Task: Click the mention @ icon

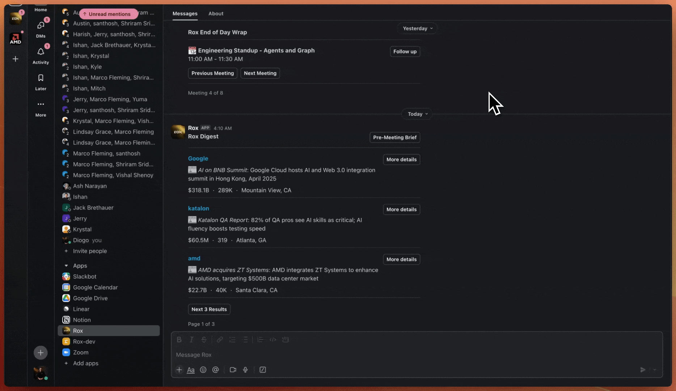Action: tap(216, 370)
